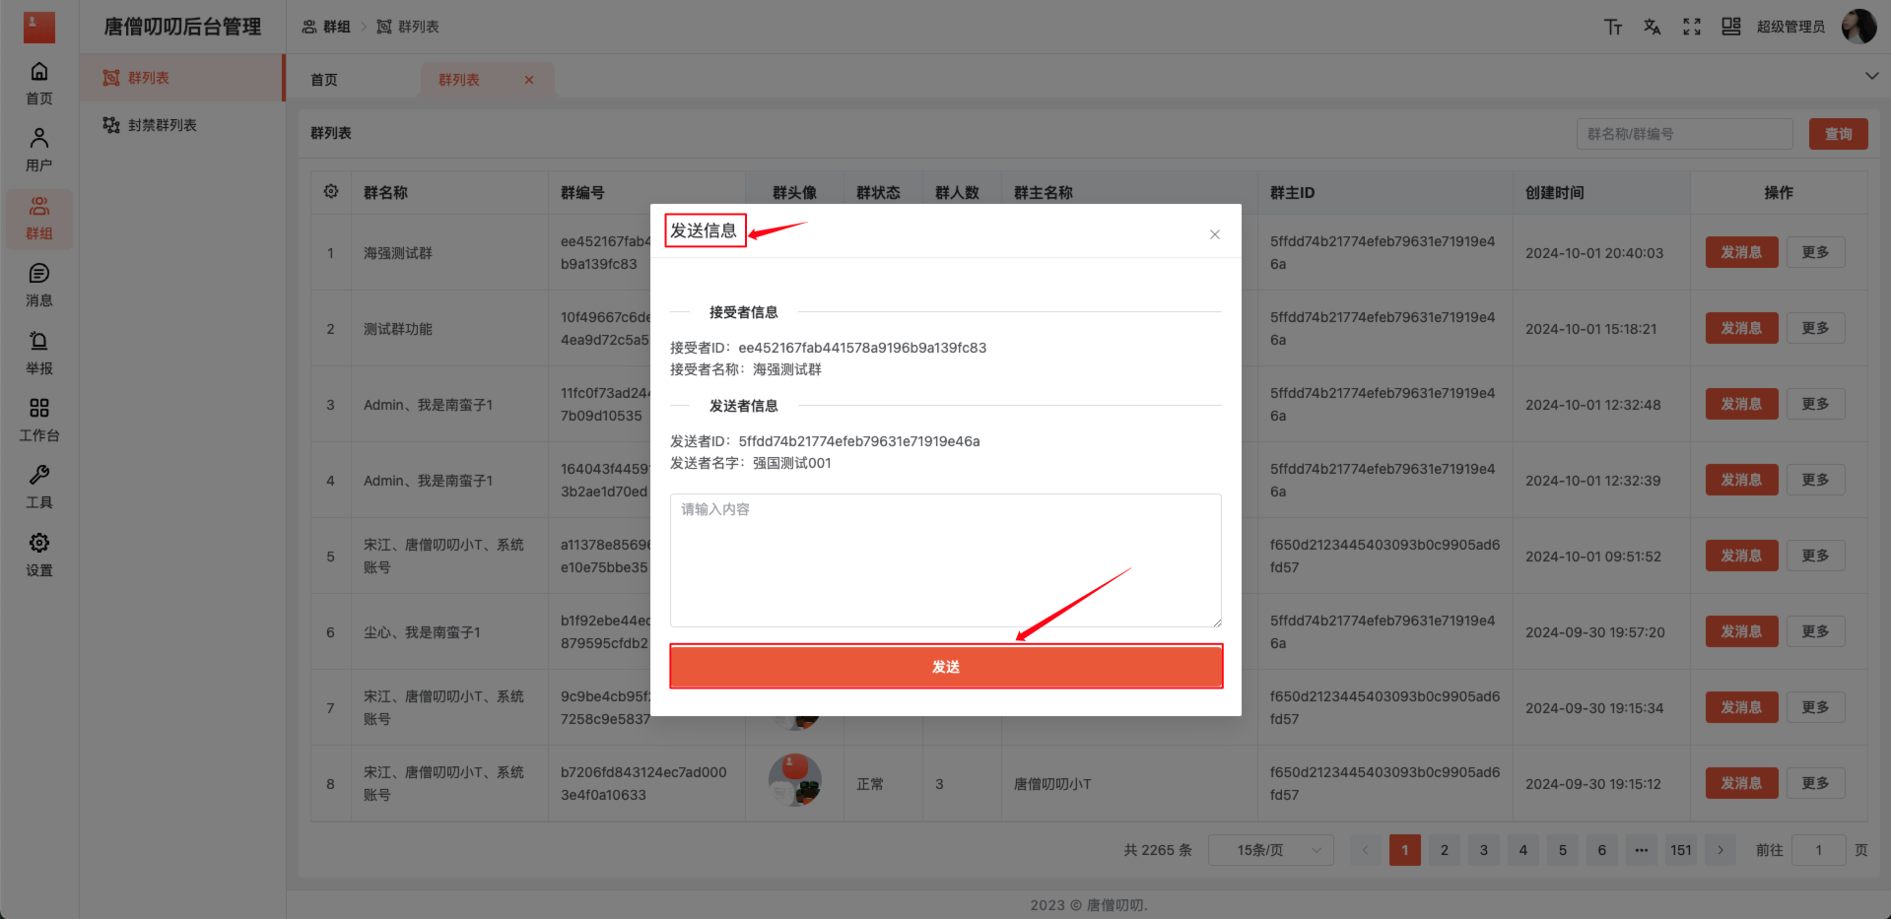Switch to the 首页 tab
Viewport: 1891px width, 919px height.
(323, 79)
